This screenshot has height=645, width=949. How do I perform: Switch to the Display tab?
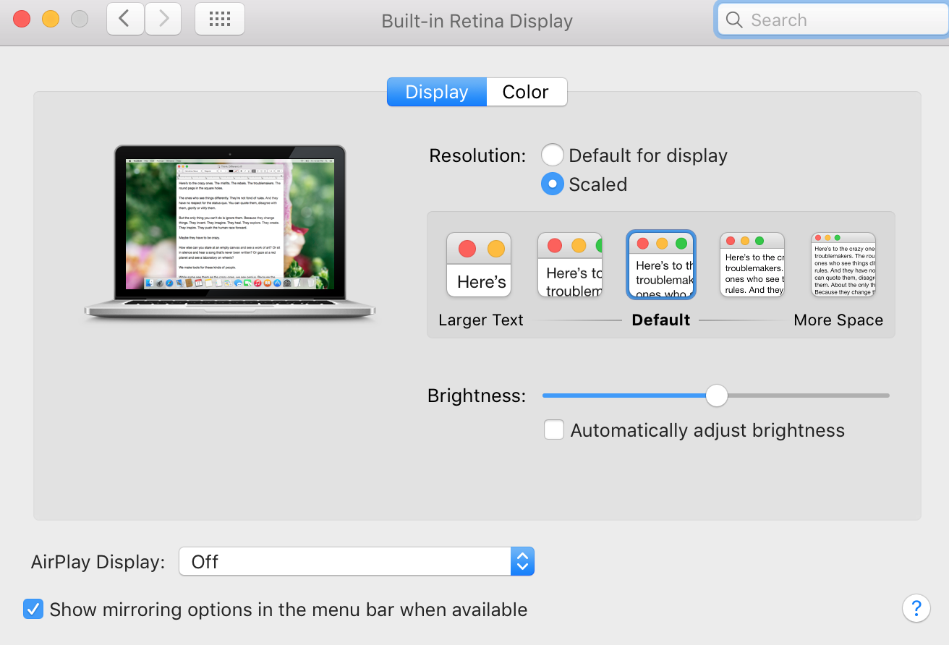pos(437,92)
